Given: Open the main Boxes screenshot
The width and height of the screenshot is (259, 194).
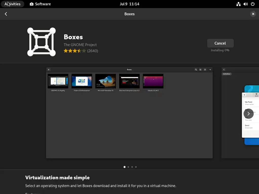Looking at the screenshot, I should [129, 113].
